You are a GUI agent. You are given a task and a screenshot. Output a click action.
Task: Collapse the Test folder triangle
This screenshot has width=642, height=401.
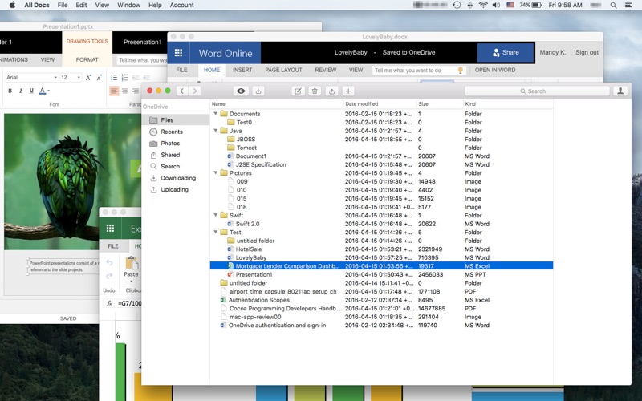[216, 232]
